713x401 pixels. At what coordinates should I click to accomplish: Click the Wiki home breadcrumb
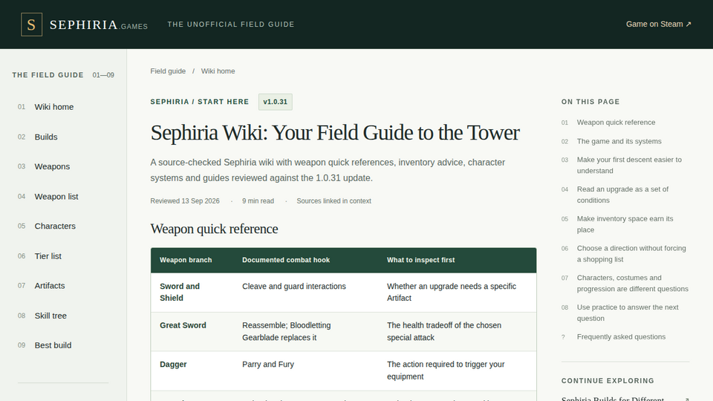[218, 71]
